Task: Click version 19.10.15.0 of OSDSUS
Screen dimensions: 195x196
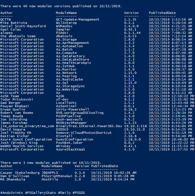Action: tap(134, 129)
